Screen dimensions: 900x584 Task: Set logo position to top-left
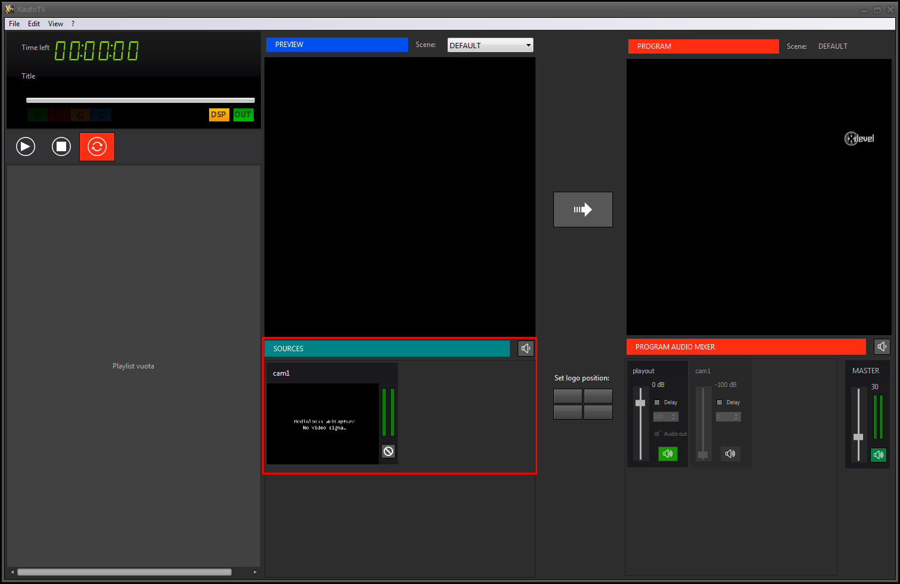(568, 396)
